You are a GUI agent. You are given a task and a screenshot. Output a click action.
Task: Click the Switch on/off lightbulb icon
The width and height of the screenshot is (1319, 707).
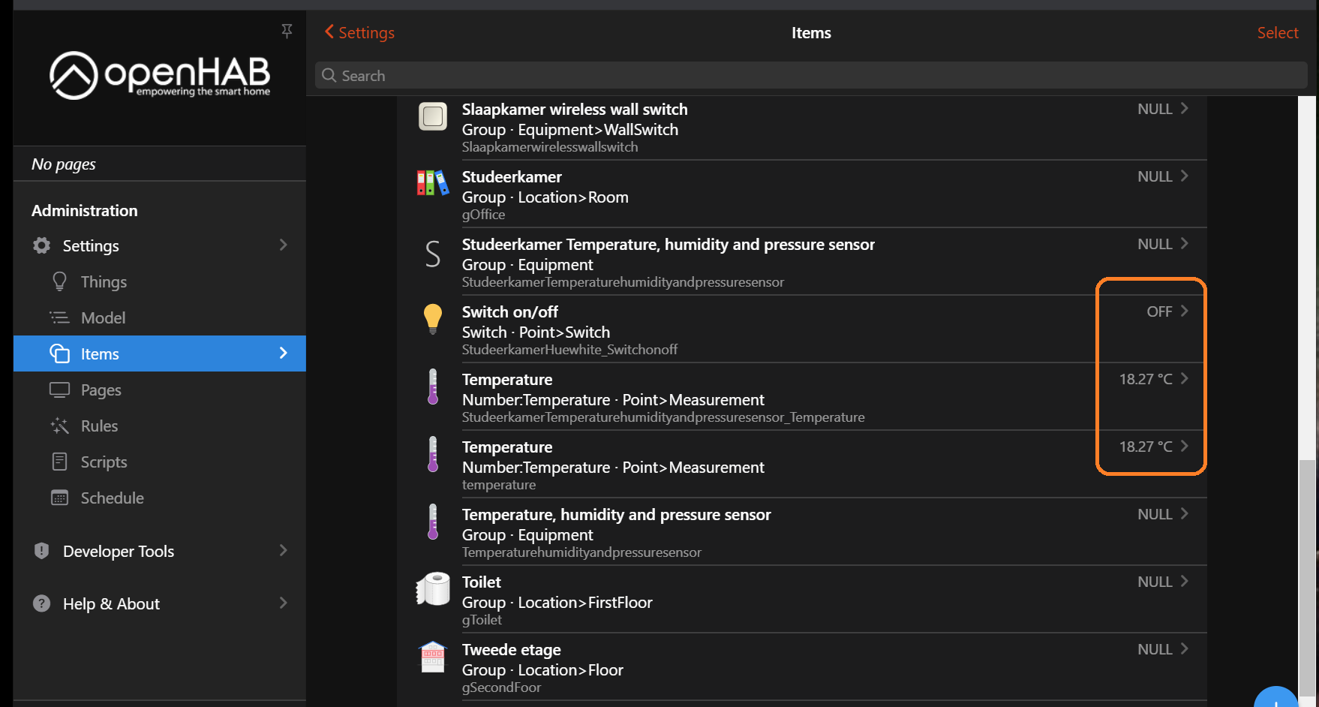coord(433,318)
